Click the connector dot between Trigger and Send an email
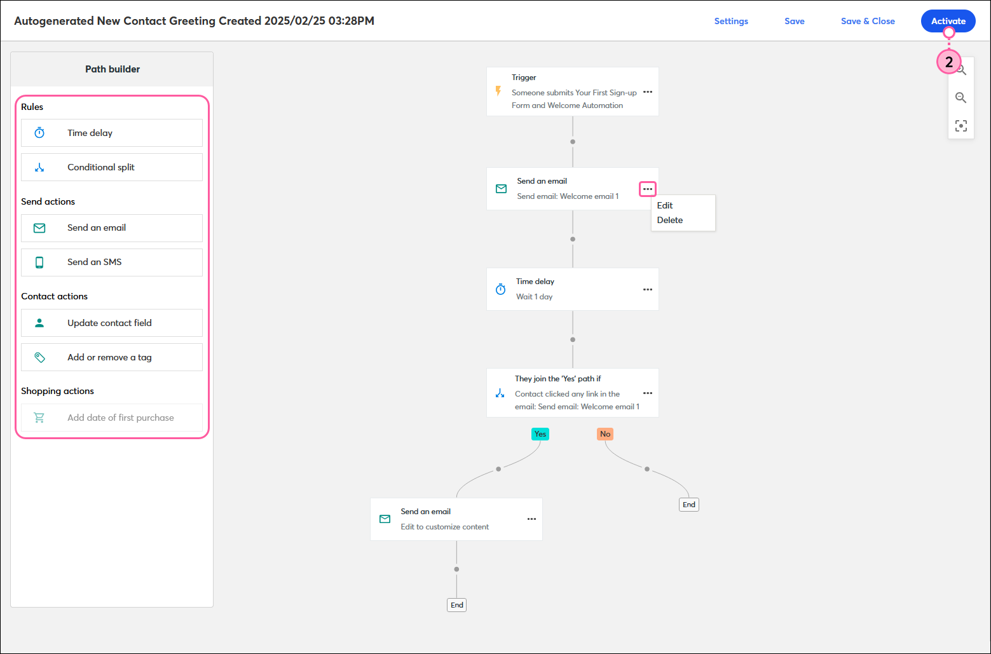The width and height of the screenshot is (991, 654). pos(573,142)
